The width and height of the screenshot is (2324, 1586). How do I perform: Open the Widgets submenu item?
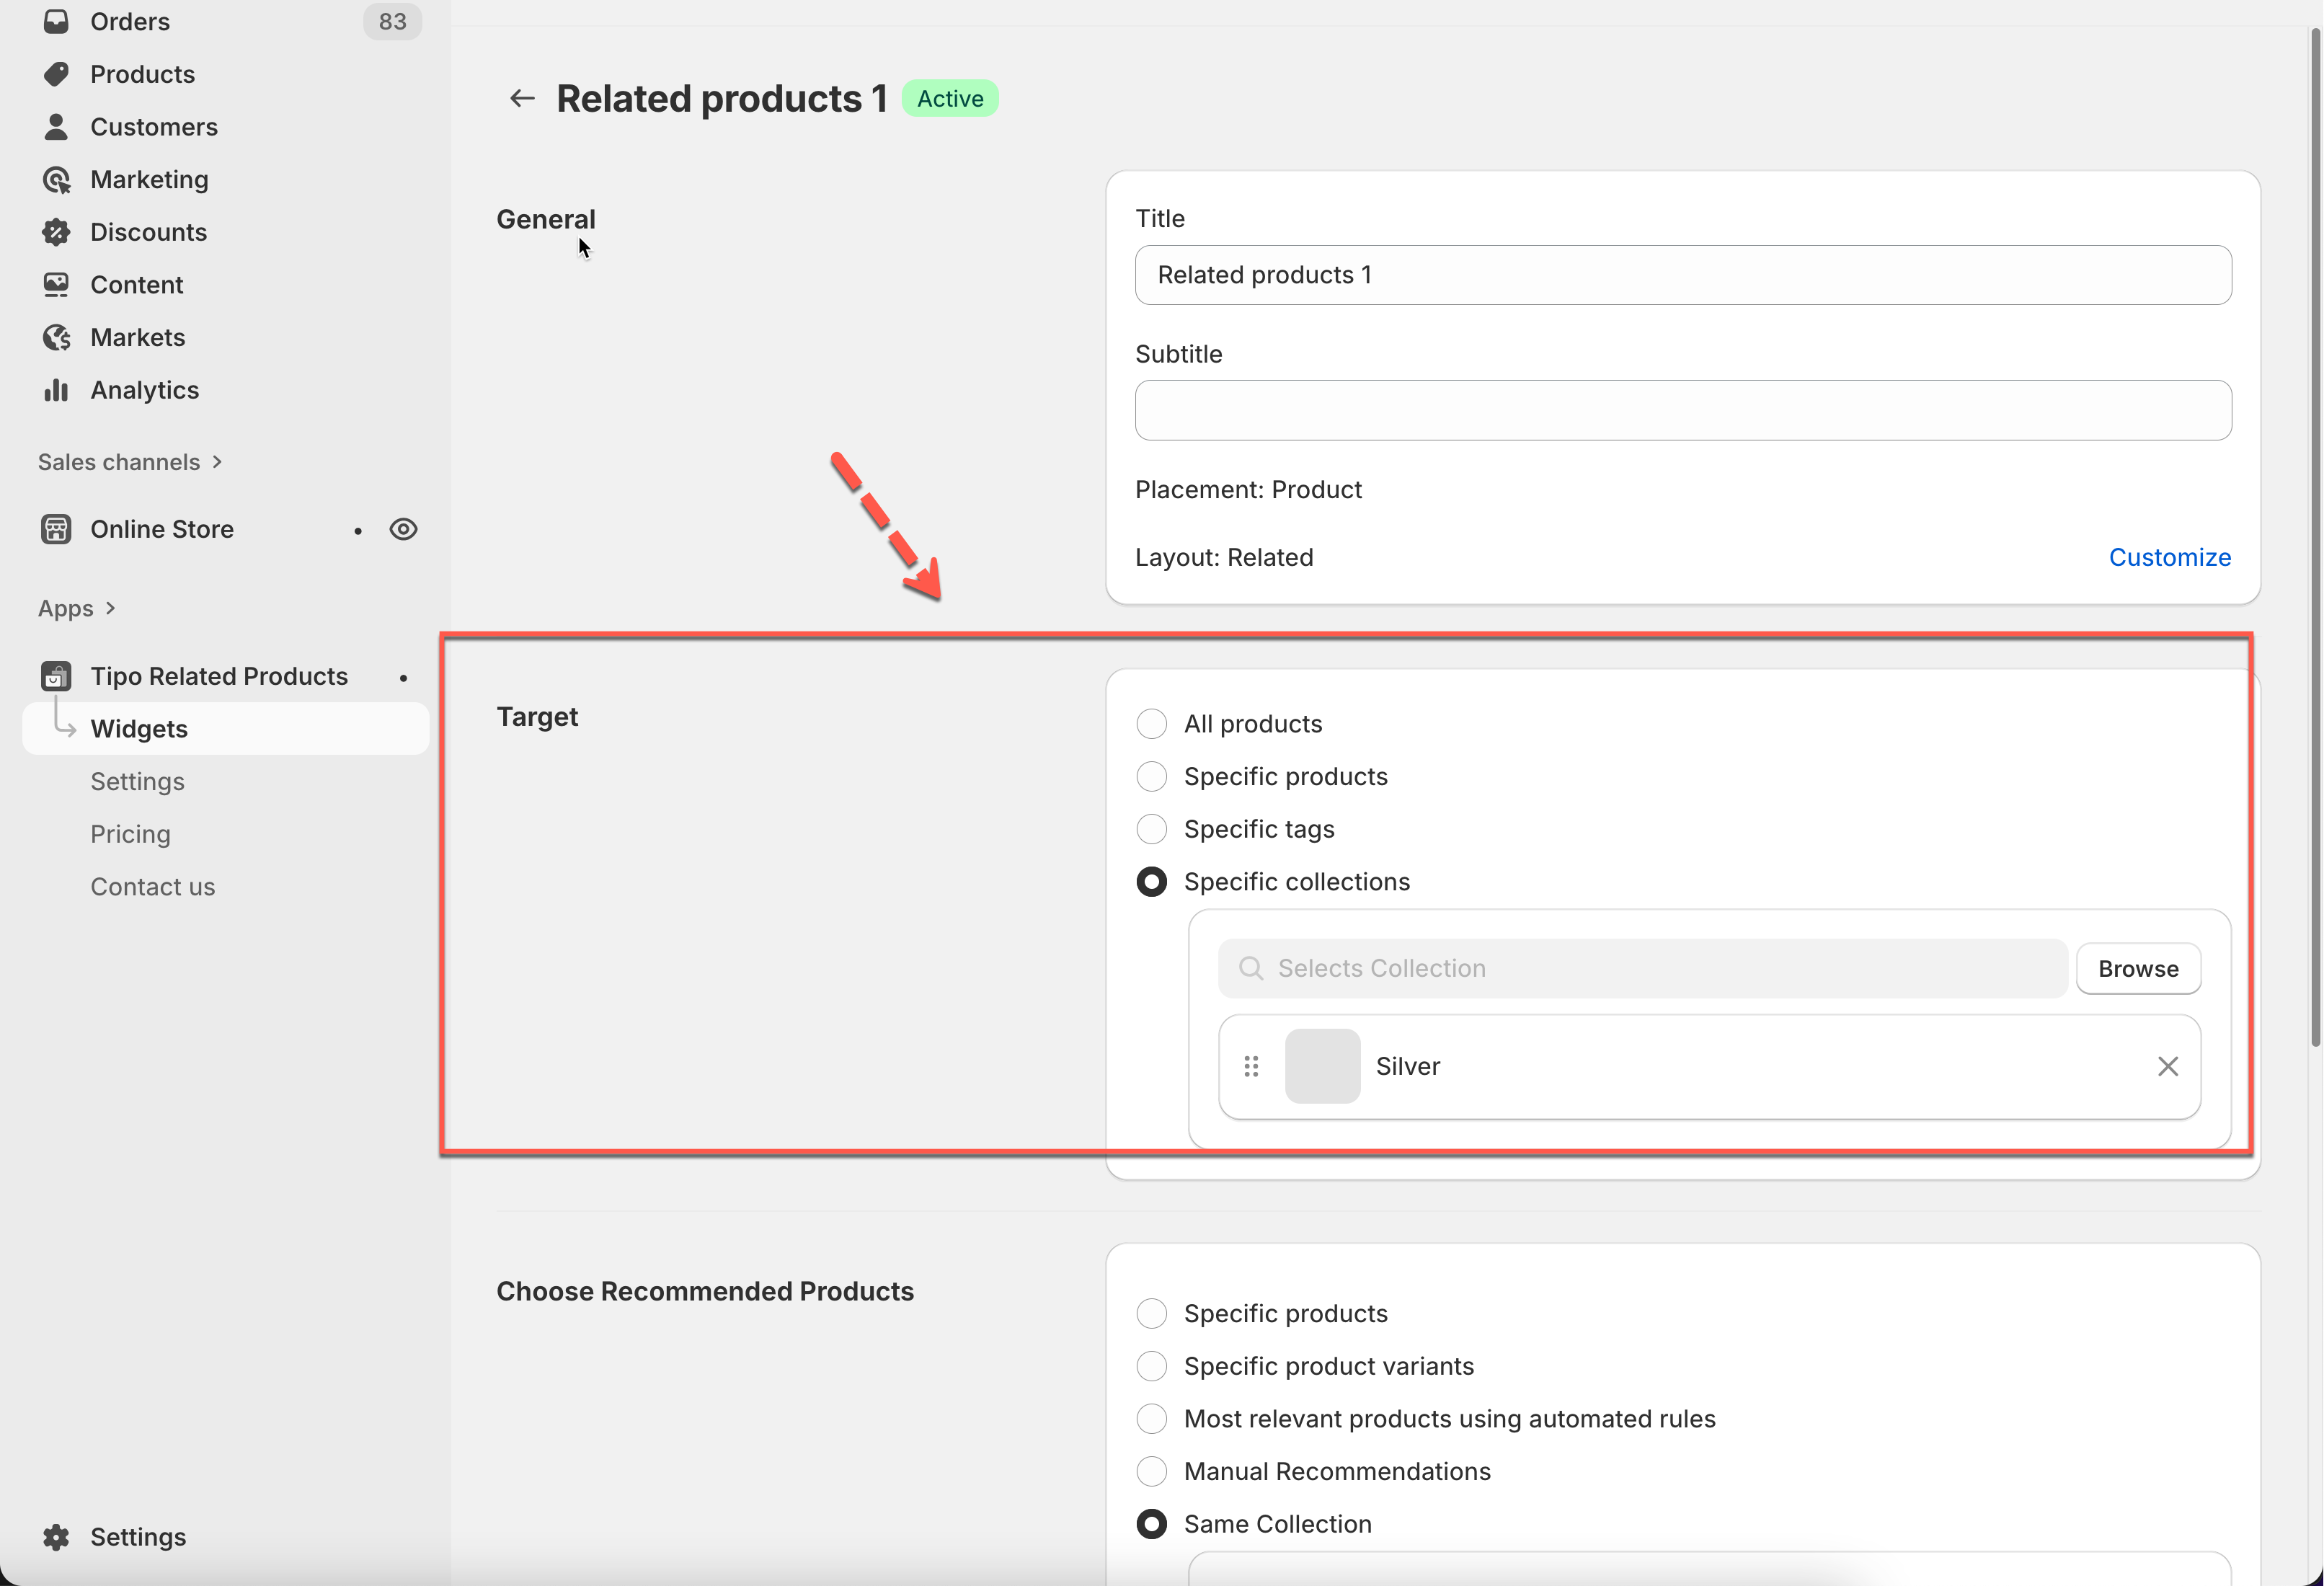tap(139, 729)
